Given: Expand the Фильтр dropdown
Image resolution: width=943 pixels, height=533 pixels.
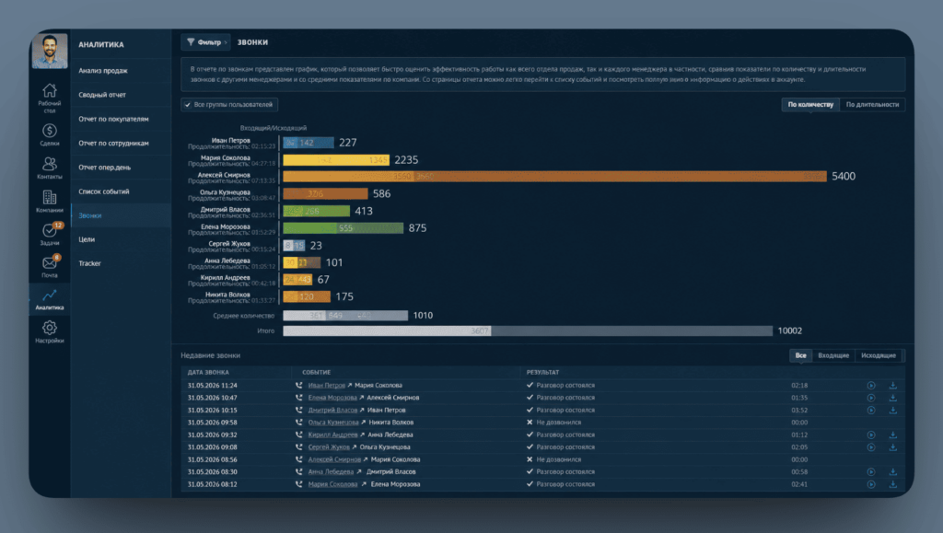Looking at the screenshot, I should click(204, 42).
